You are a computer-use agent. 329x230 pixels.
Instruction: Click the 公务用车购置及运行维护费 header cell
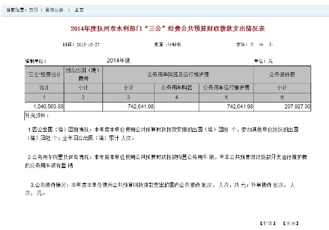coord(178,74)
